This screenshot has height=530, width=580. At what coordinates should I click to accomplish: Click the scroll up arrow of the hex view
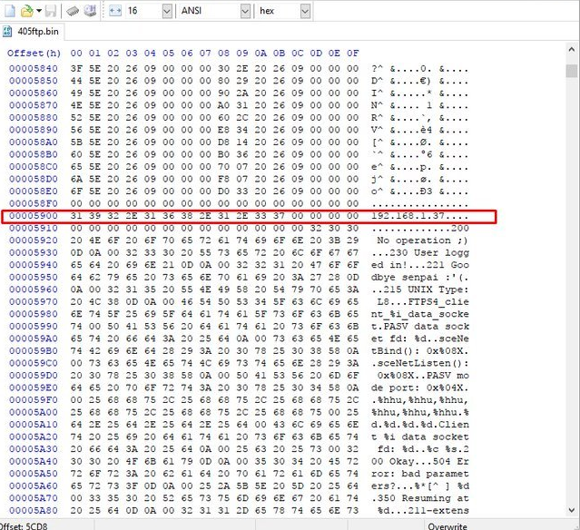point(572,49)
